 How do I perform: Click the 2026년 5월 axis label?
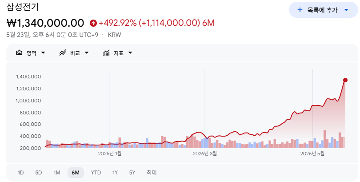point(312,154)
